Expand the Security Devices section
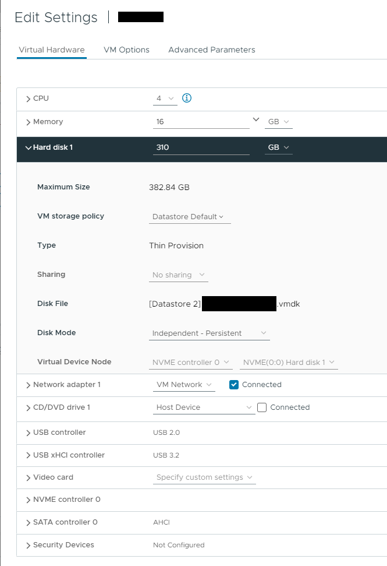The width and height of the screenshot is (387, 566). point(28,545)
